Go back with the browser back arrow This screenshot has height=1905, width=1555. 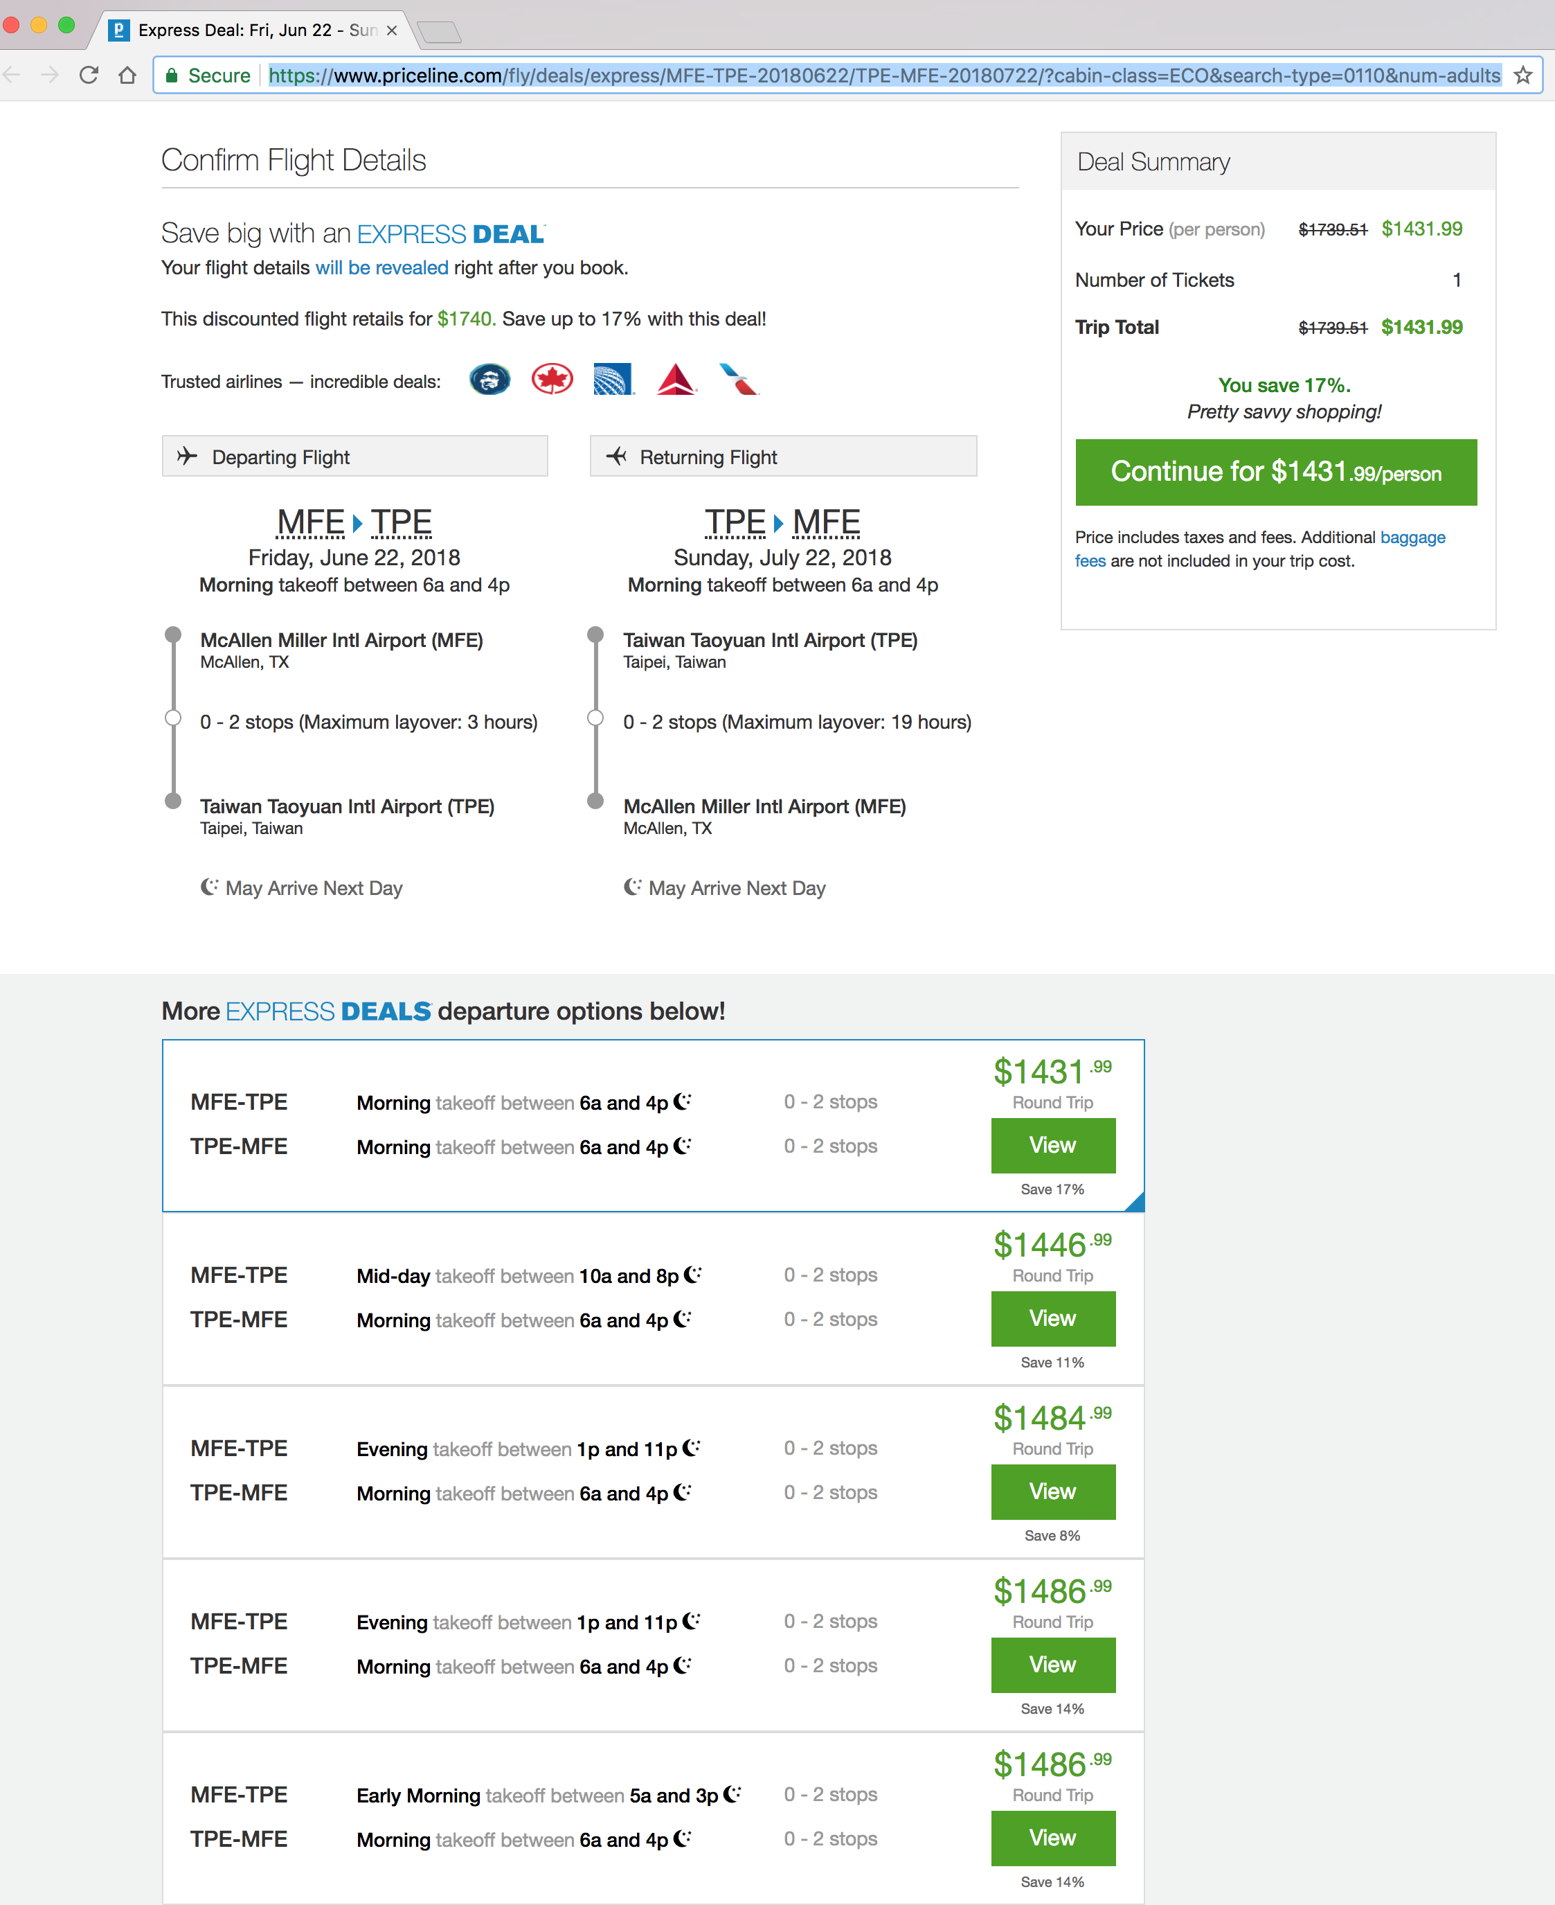click(12, 76)
